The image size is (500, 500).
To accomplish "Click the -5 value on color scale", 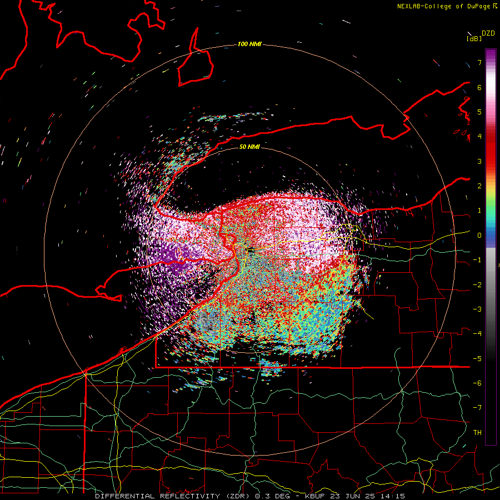I will [477, 358].
